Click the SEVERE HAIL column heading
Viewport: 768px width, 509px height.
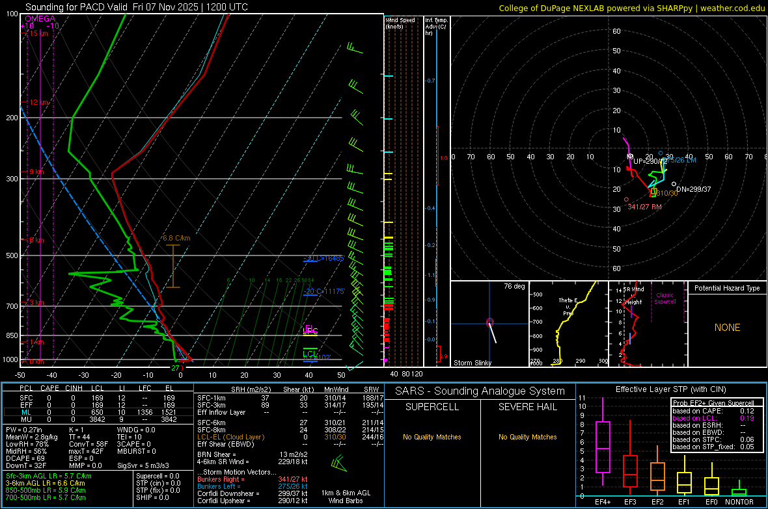[527, 407]
